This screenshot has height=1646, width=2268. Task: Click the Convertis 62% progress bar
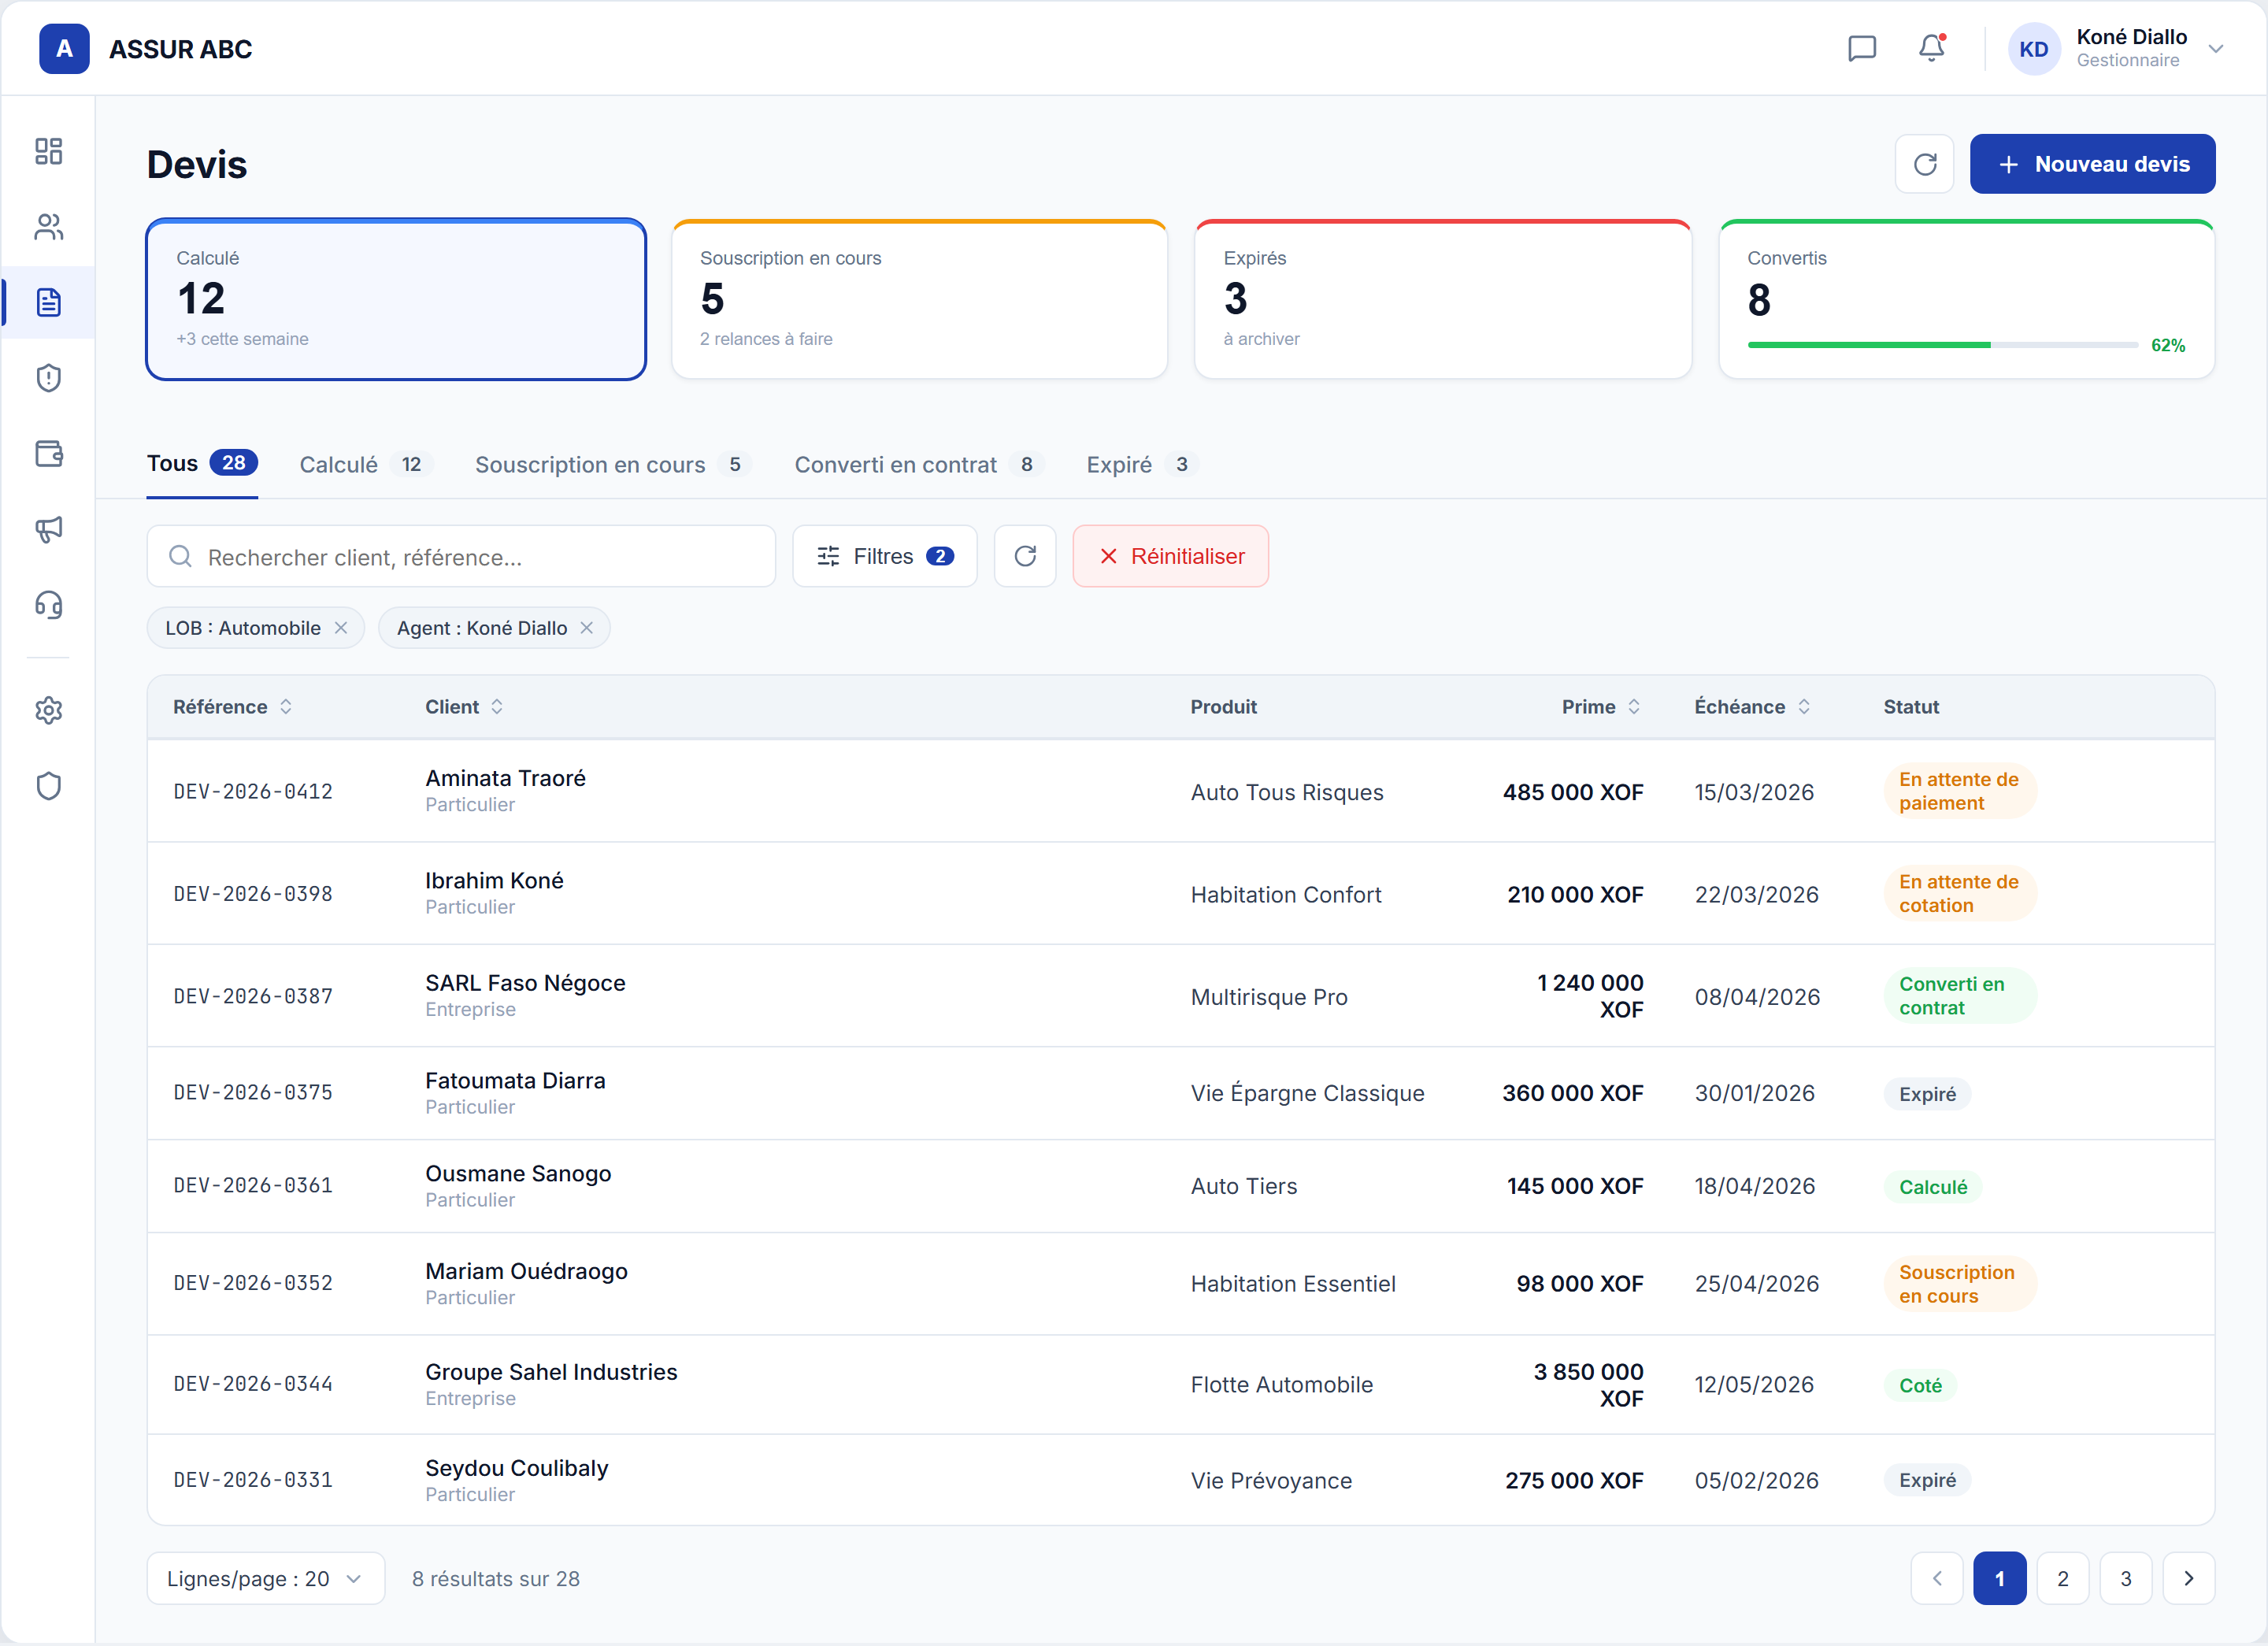pyautogui.click(x=1943, y=345)
